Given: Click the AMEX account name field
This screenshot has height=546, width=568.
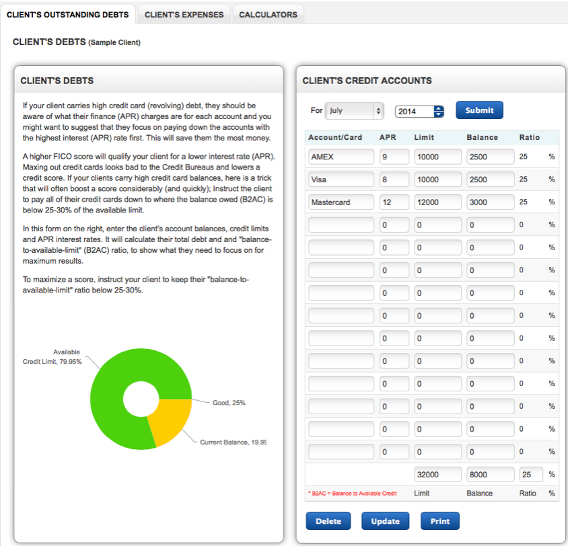Looking at the screenshot, I should tap(341, 157).
